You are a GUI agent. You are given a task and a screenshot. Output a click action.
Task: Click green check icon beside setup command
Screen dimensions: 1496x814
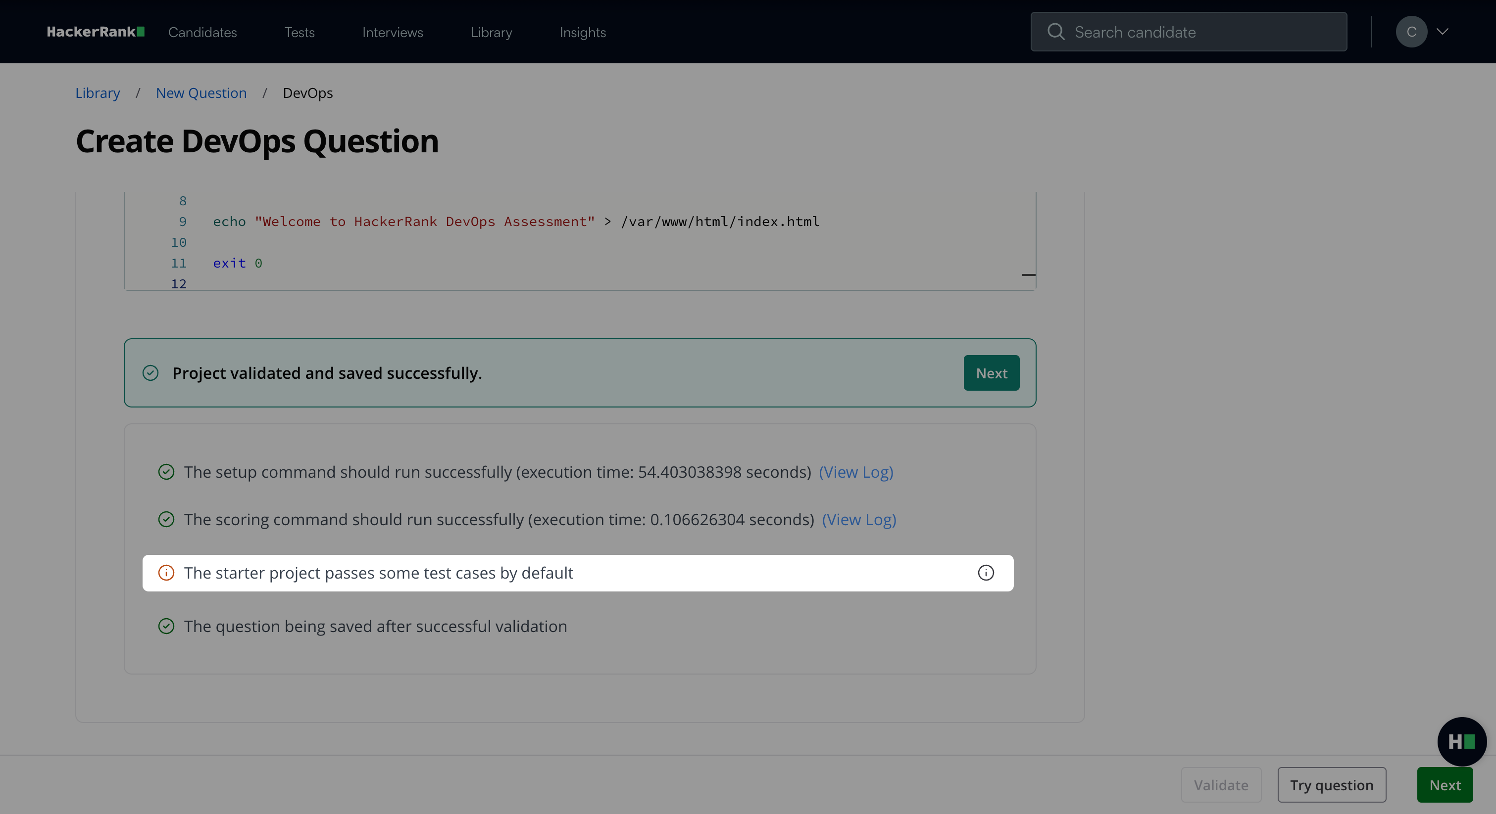coord(166,472)
